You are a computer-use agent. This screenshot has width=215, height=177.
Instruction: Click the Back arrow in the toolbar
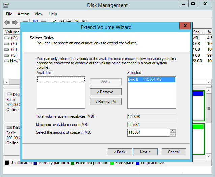[7, 22]
